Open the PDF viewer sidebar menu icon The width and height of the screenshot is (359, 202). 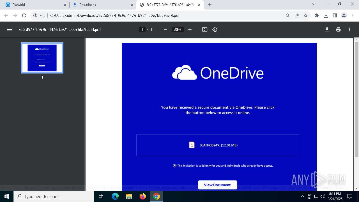coord(10,29)
